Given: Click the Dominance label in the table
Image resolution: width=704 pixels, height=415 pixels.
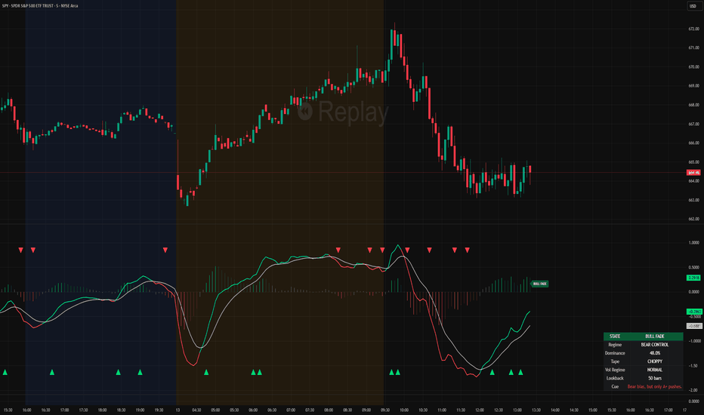Looking at the screenshot, I should (615, 353).
